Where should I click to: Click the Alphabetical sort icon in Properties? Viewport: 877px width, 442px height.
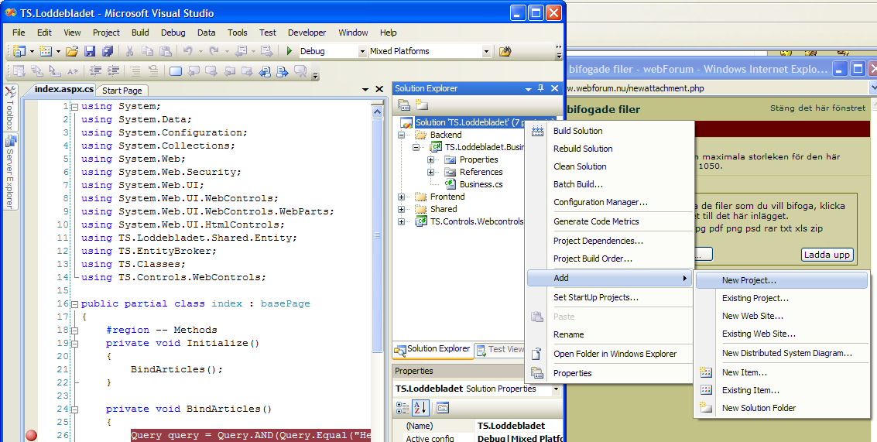pos(420,407)
